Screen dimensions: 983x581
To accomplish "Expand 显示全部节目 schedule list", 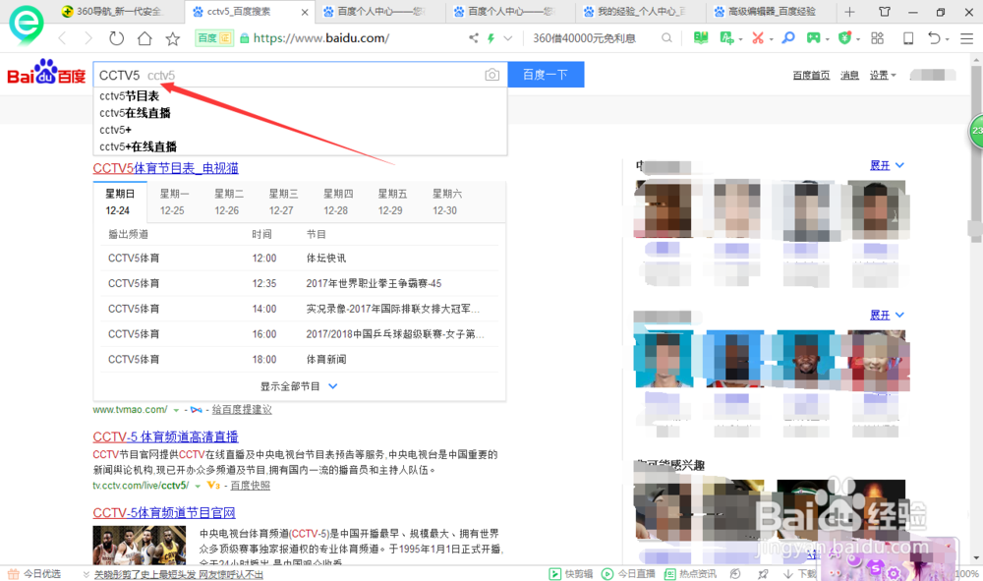I will 299,386.
